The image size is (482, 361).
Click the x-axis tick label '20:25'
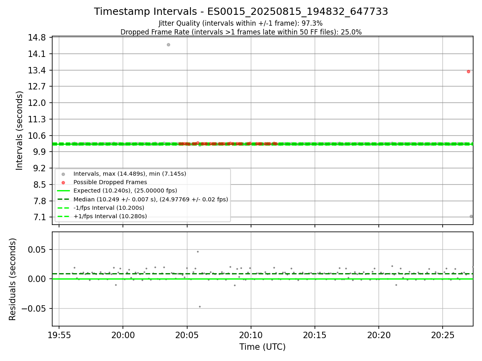(x=443, y=335)
